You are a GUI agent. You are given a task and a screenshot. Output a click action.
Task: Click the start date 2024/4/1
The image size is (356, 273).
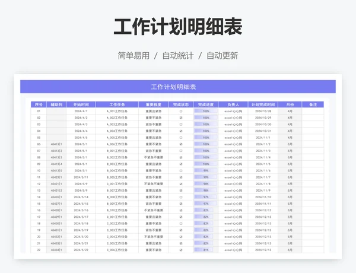point(81,112)
